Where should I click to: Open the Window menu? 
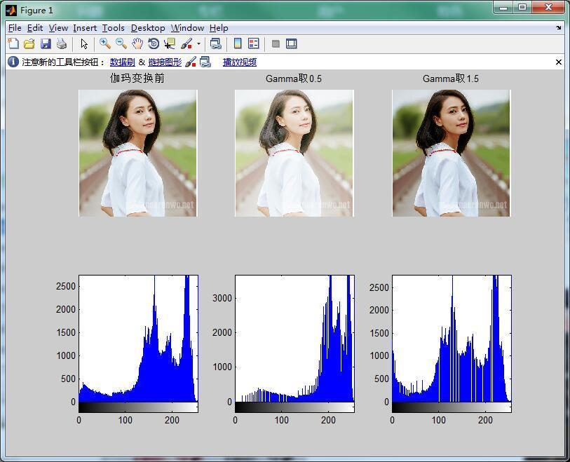pyautogui.click(x=187, y=28)
